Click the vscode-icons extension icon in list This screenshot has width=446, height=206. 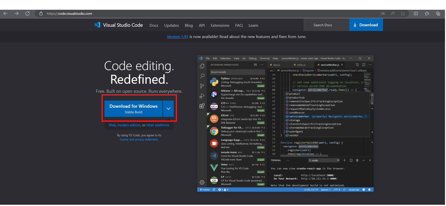pos(214,155)
